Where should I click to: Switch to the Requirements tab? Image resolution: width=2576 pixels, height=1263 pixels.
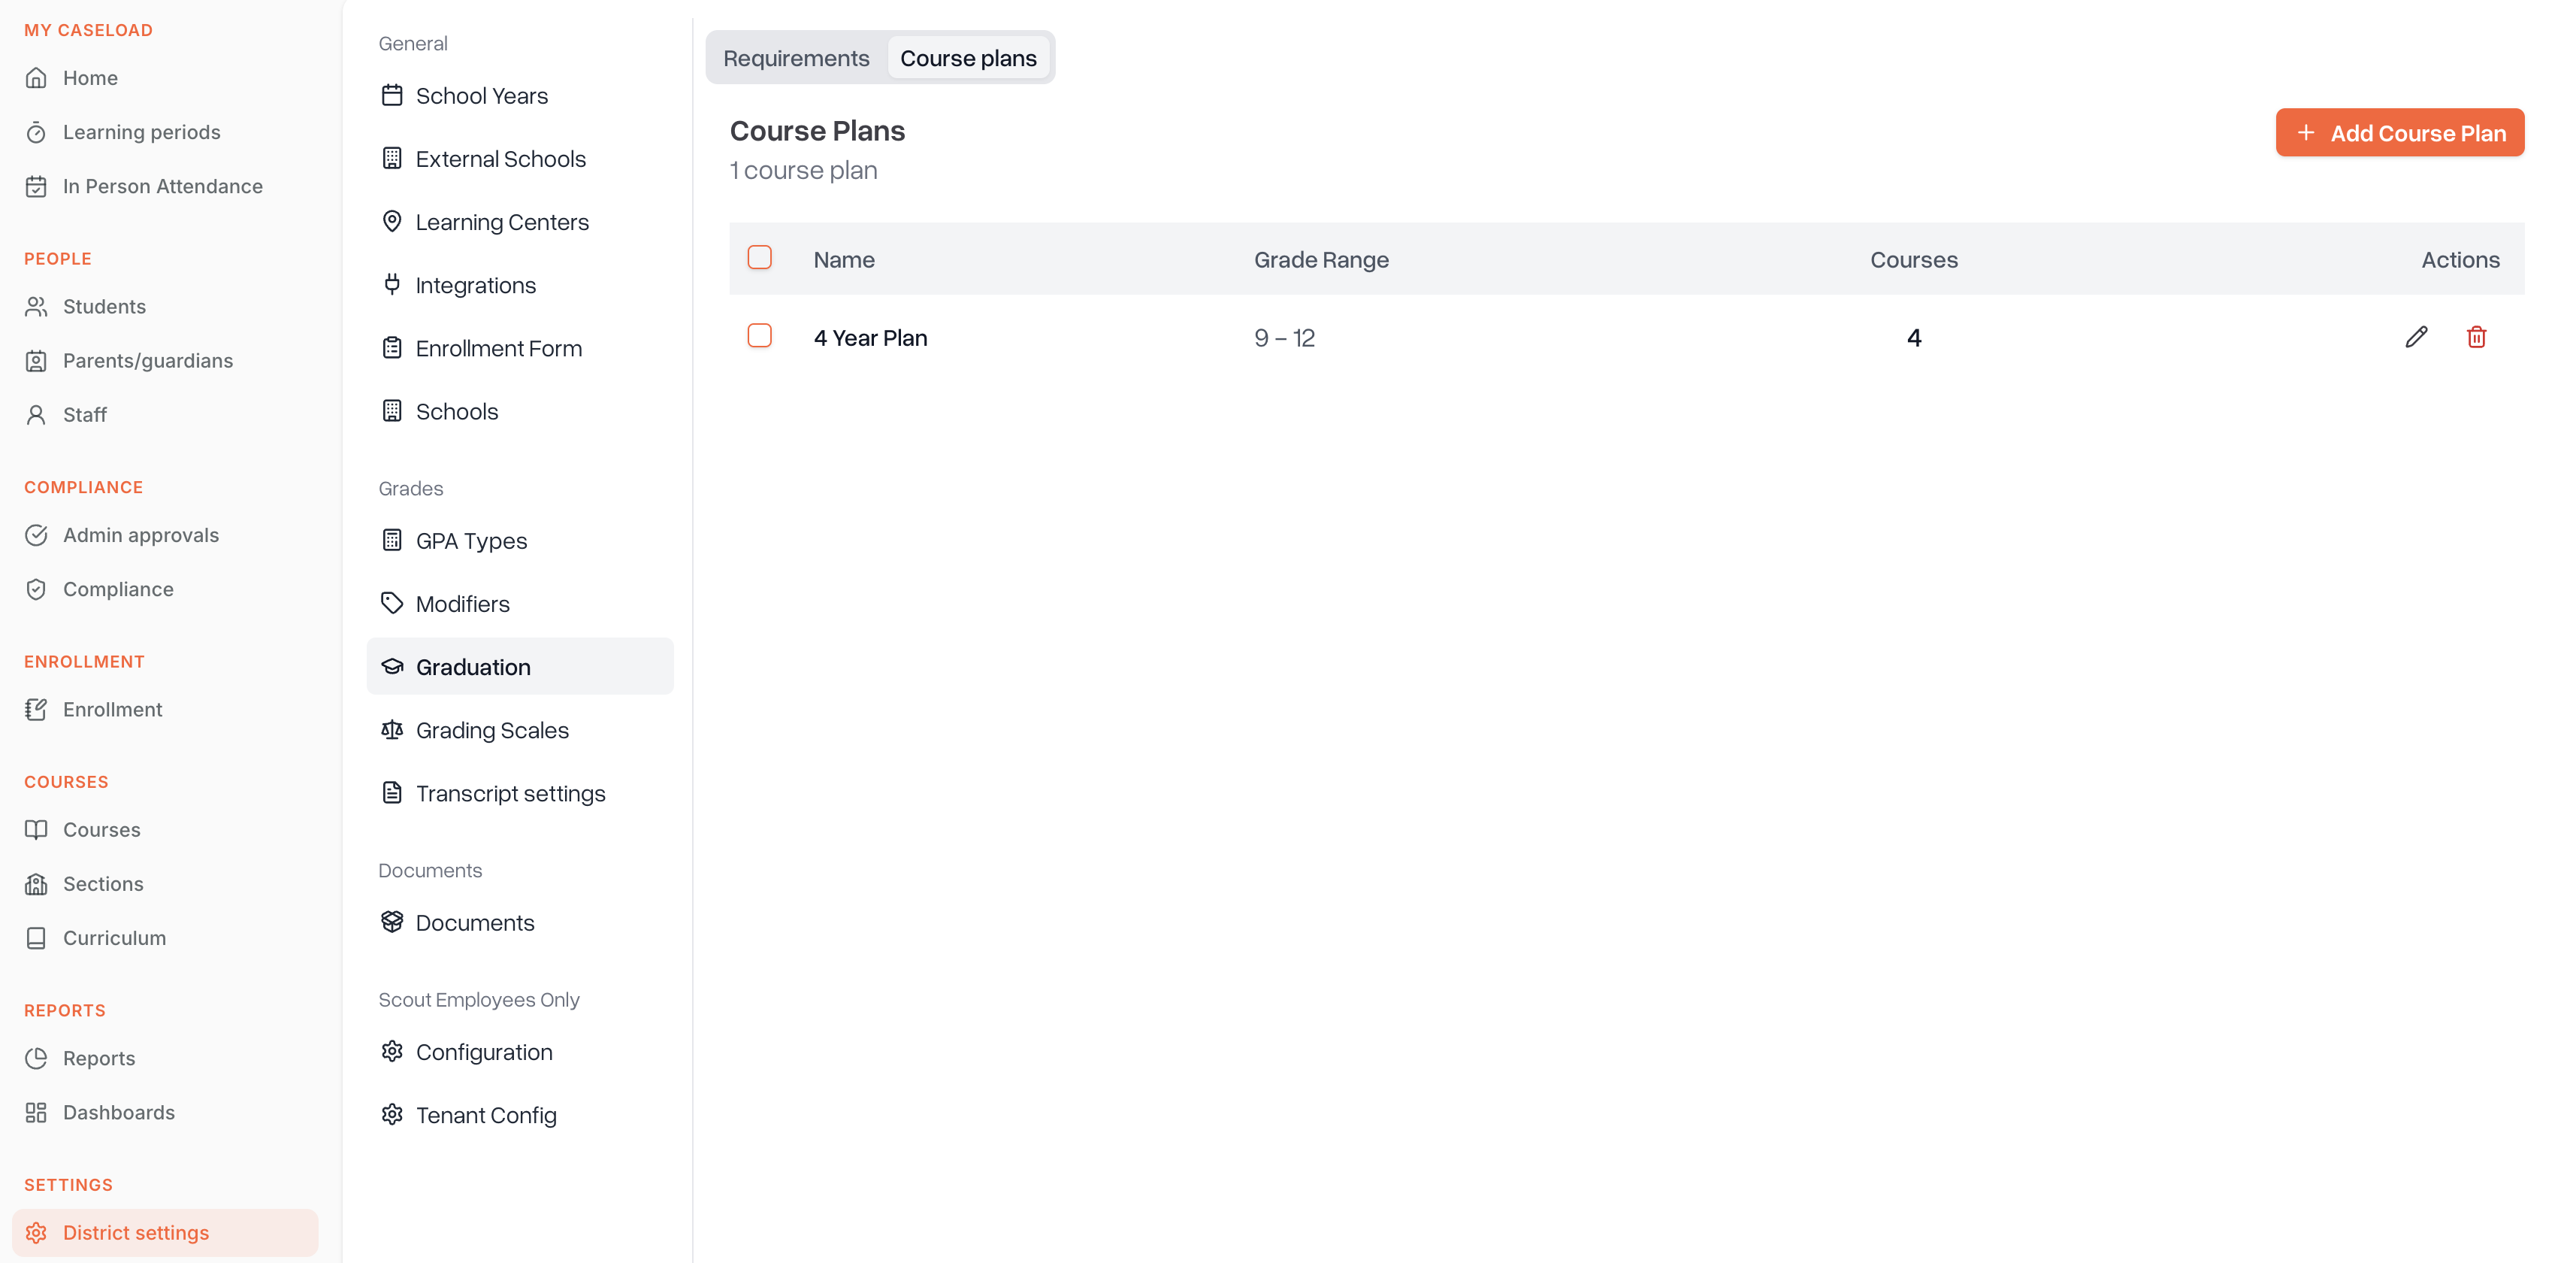pyautogui.click(x=796, y=58)
